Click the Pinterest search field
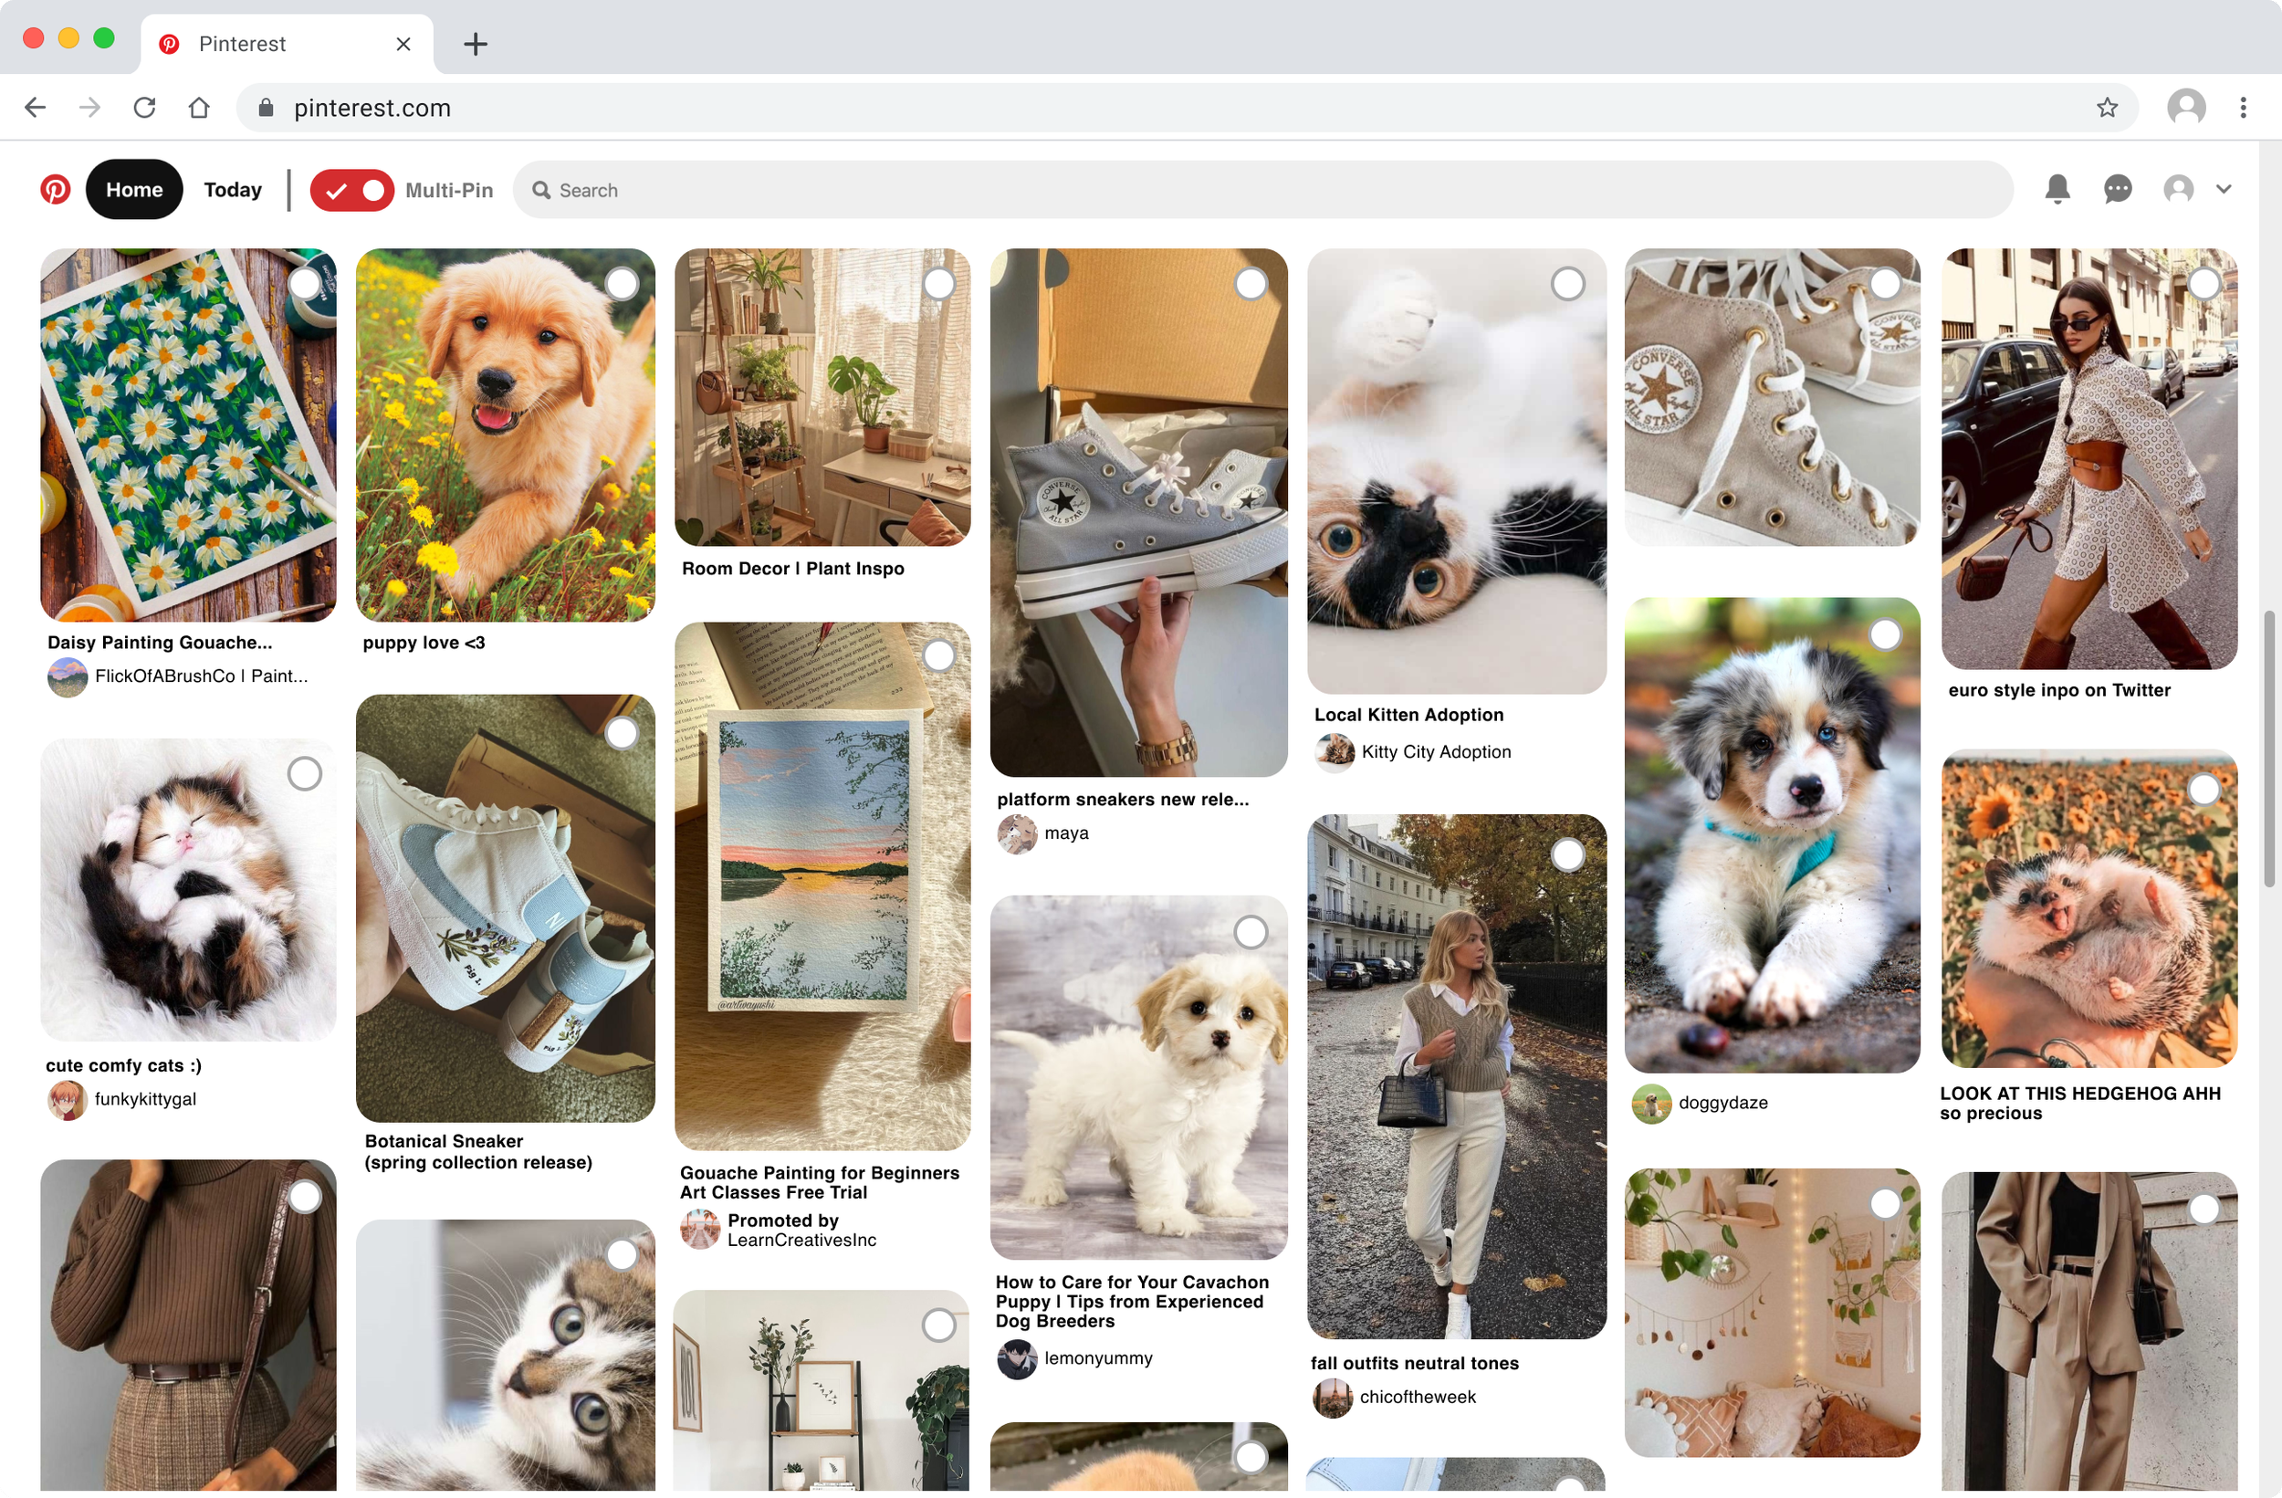The width and height of the screenshot is (2282, 1498). pos(1261,190)
